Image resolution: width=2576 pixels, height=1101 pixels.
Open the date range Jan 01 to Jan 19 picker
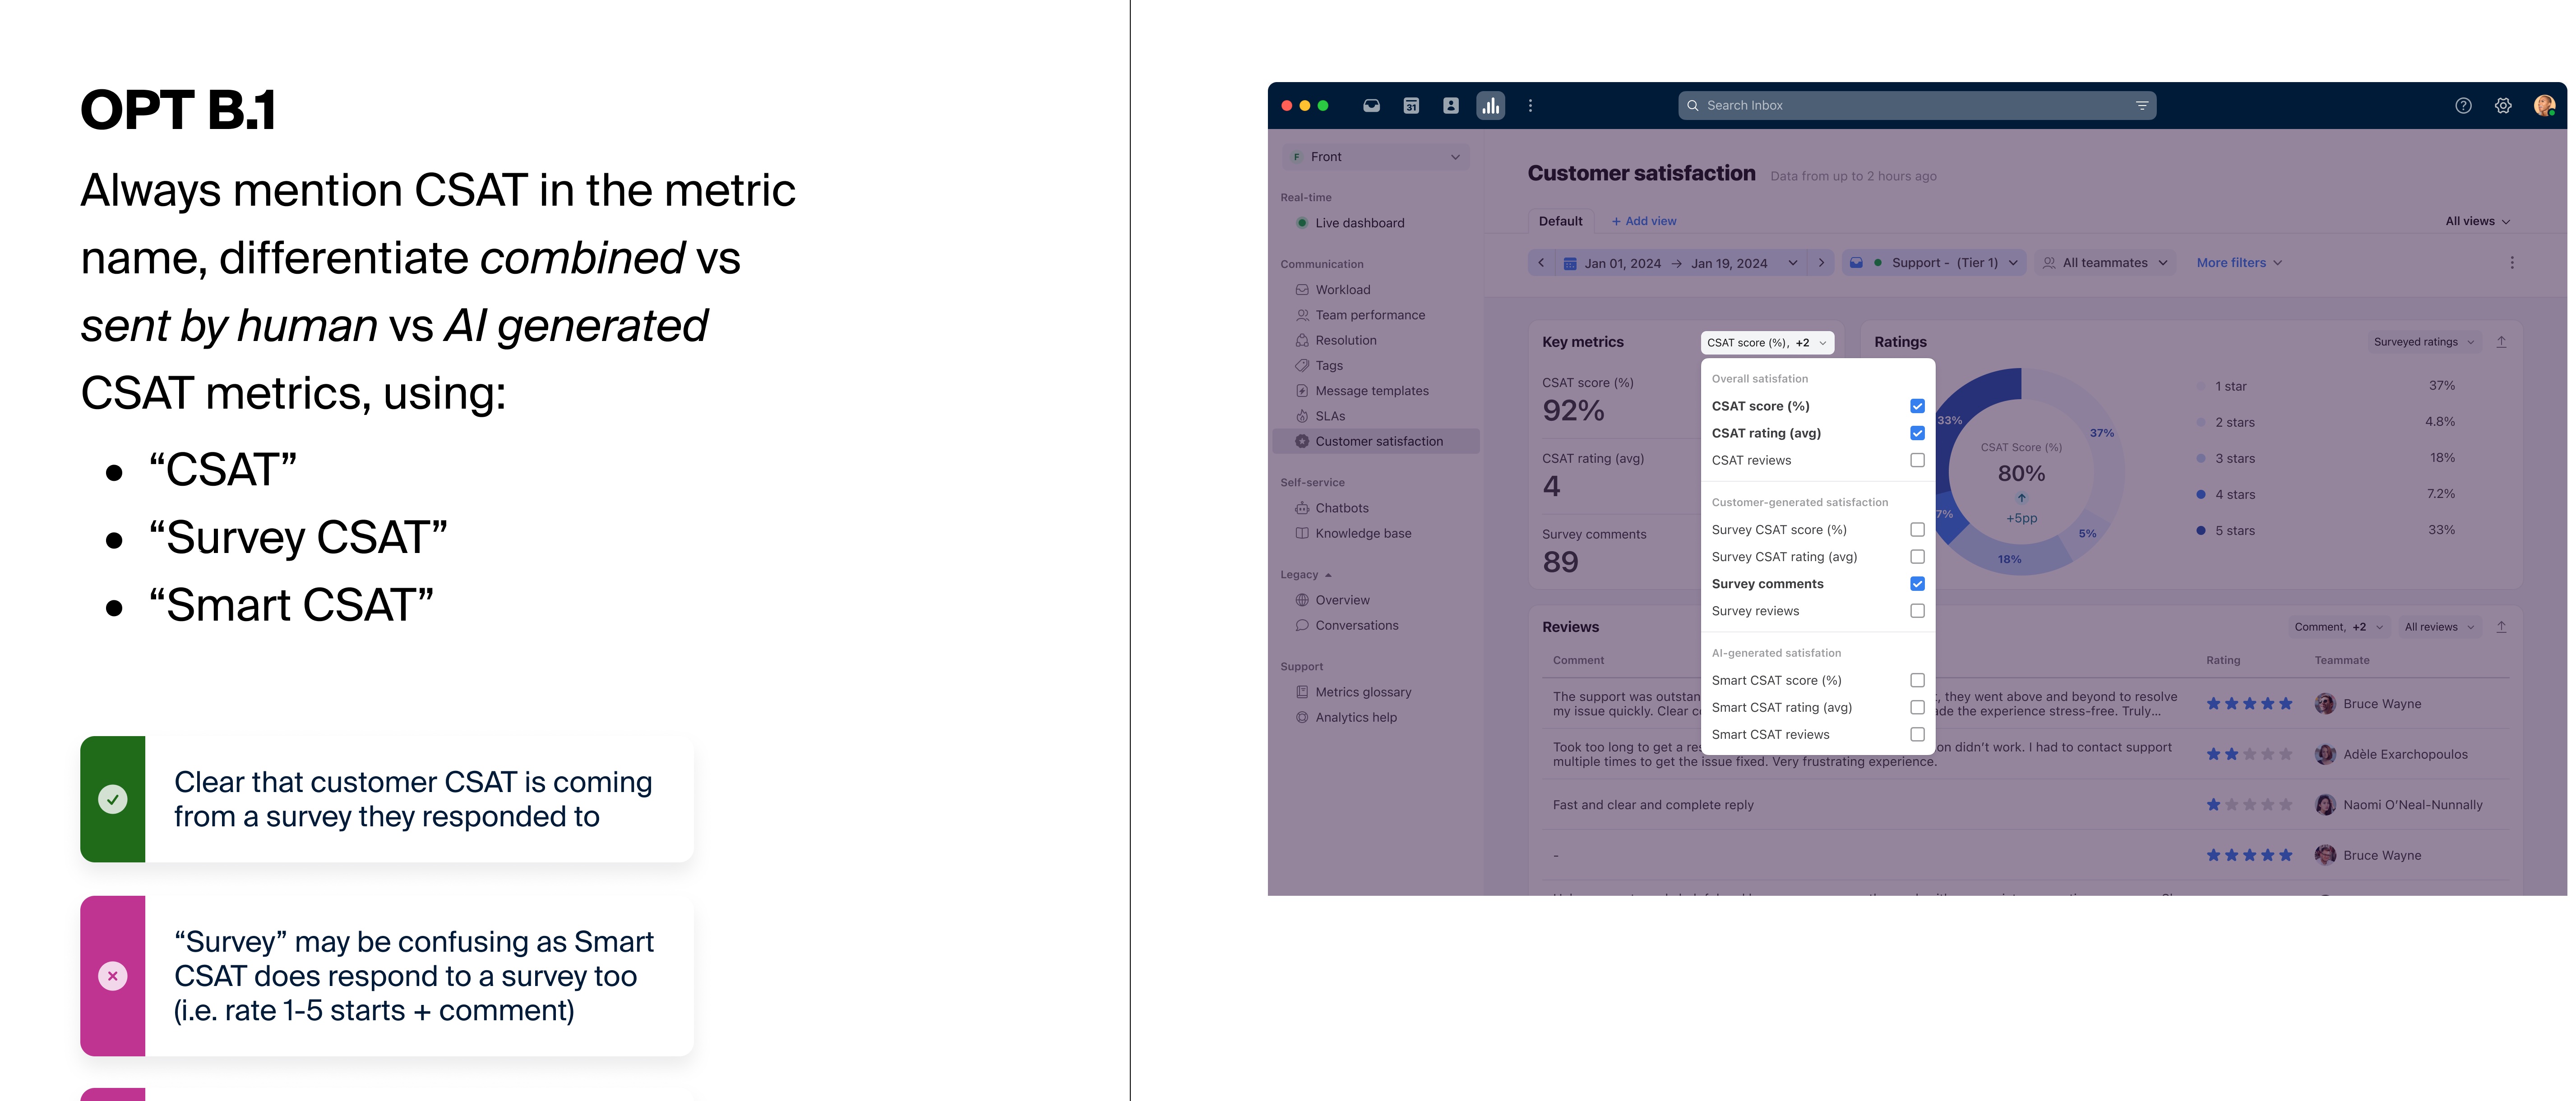[x=1680, y=263]
